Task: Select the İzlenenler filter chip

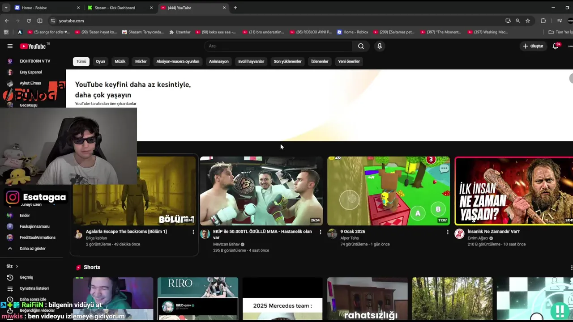Action: click(320, 61)
